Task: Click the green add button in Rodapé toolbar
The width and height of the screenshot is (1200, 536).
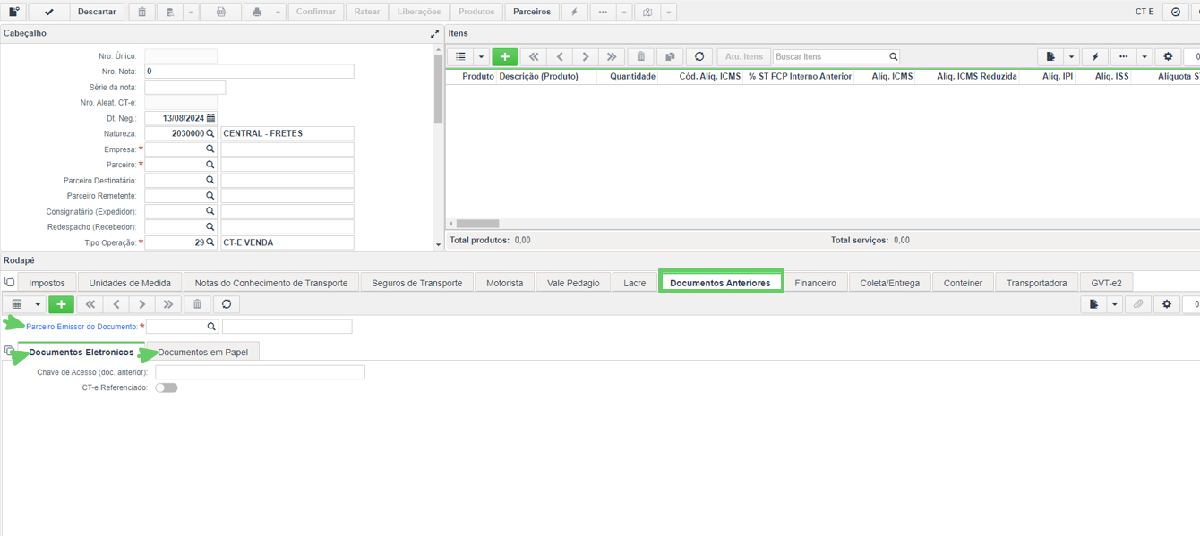Action: pos(61,304)
